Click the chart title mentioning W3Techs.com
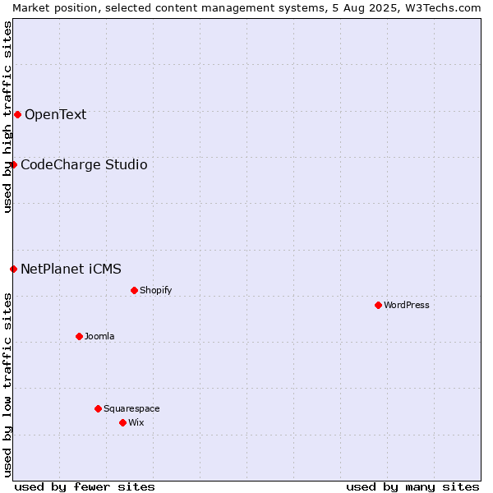 point(246,8)
